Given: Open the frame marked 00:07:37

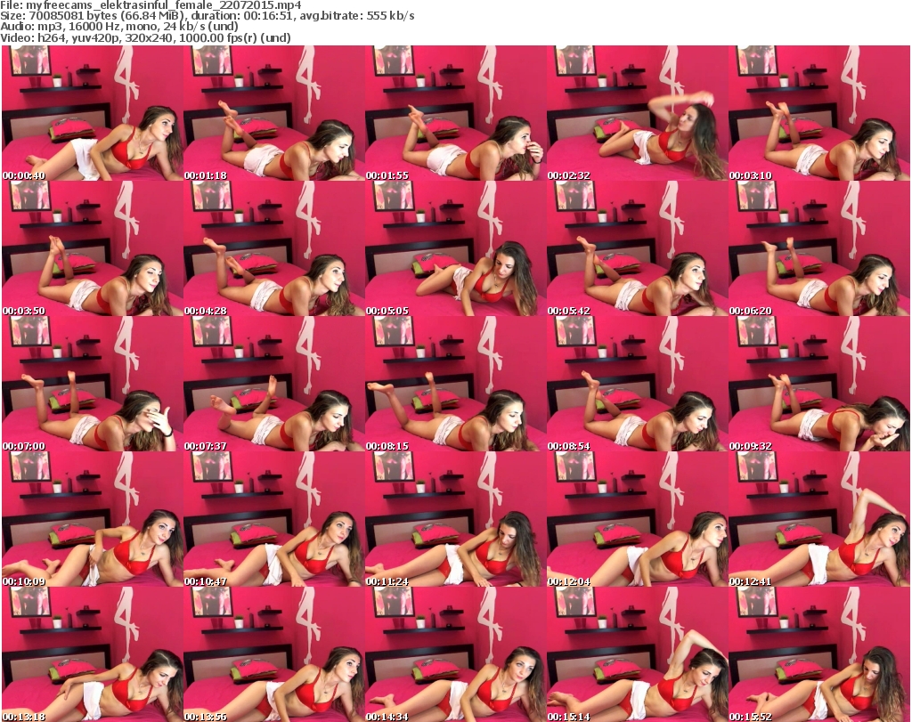Looking at the screenshot, I should tap(274, 384).
